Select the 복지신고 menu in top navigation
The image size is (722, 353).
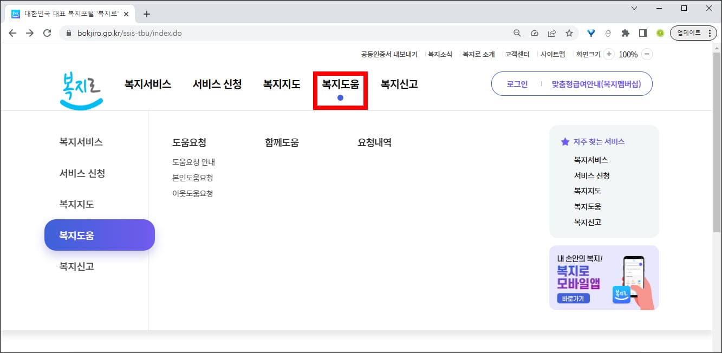[399, 84]
